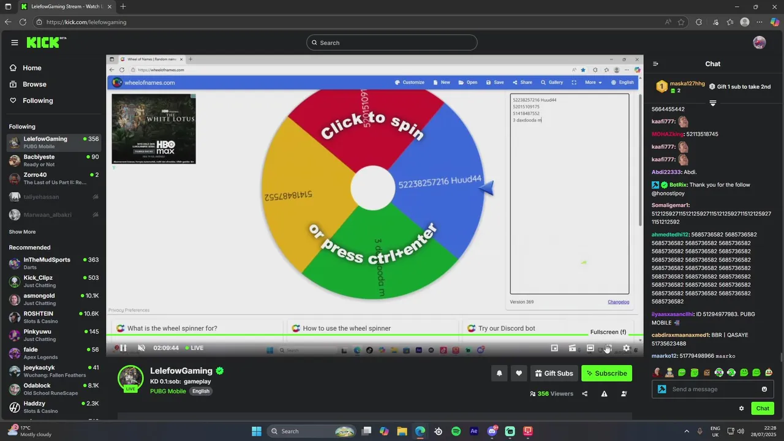The width and height of the screenshot is (784, 441).
Task: Add page to favorites star icon
Action: point(681,22)
